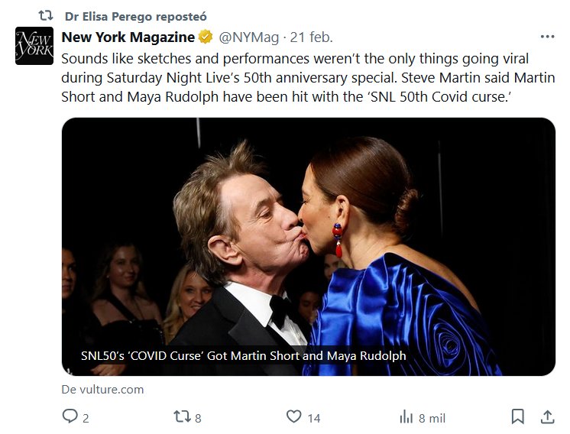Image resolution: width=570 pixels, height=434 pixels.
Task: Open the view analytics bar-chart icon
Action: coord(406,417)
